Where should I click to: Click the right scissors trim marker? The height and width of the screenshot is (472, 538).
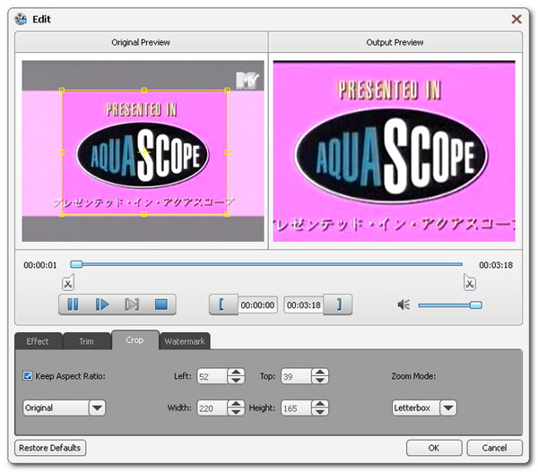469,282
